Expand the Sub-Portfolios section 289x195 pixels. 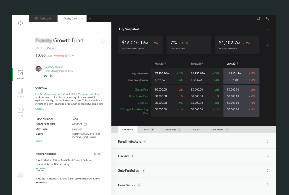[x=268, y=170]
